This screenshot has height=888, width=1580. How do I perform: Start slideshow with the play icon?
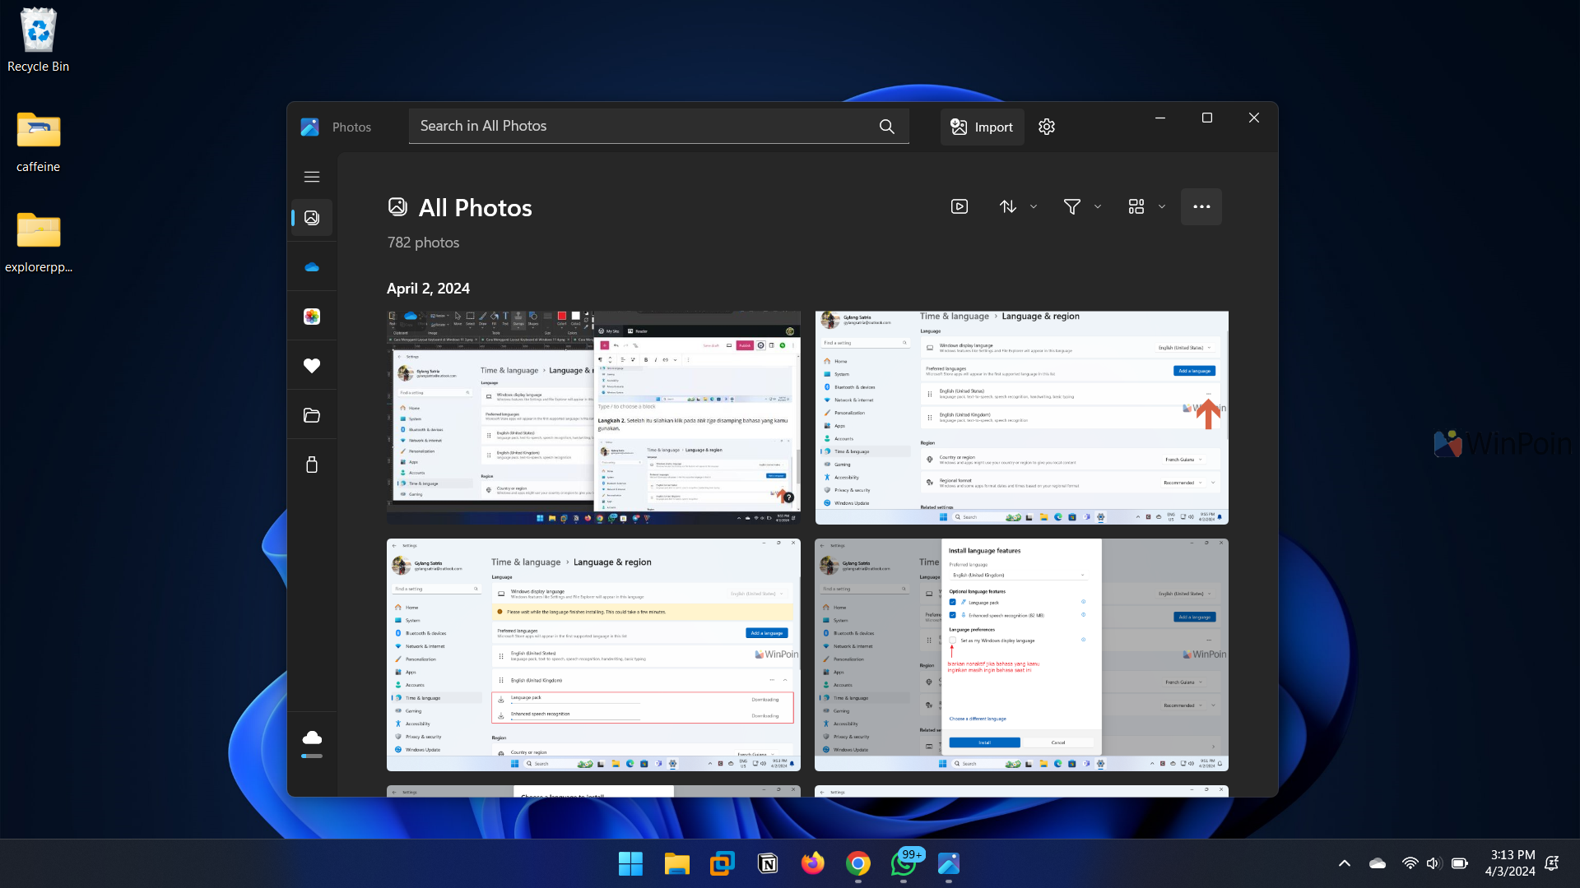[x=959, y=206]
